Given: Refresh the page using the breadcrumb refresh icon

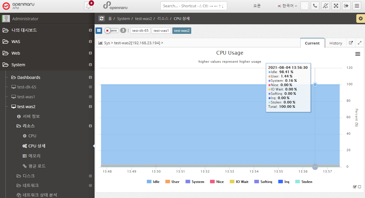Looking at the screenshot, I should pos(102,18).
